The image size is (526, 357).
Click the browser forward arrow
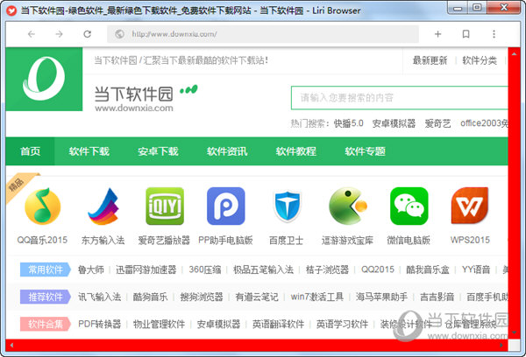point(59,34)
